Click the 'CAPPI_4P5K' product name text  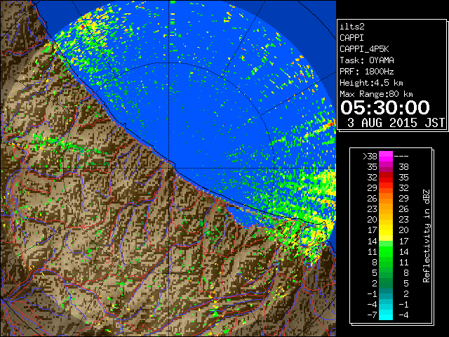click(364, 49)
